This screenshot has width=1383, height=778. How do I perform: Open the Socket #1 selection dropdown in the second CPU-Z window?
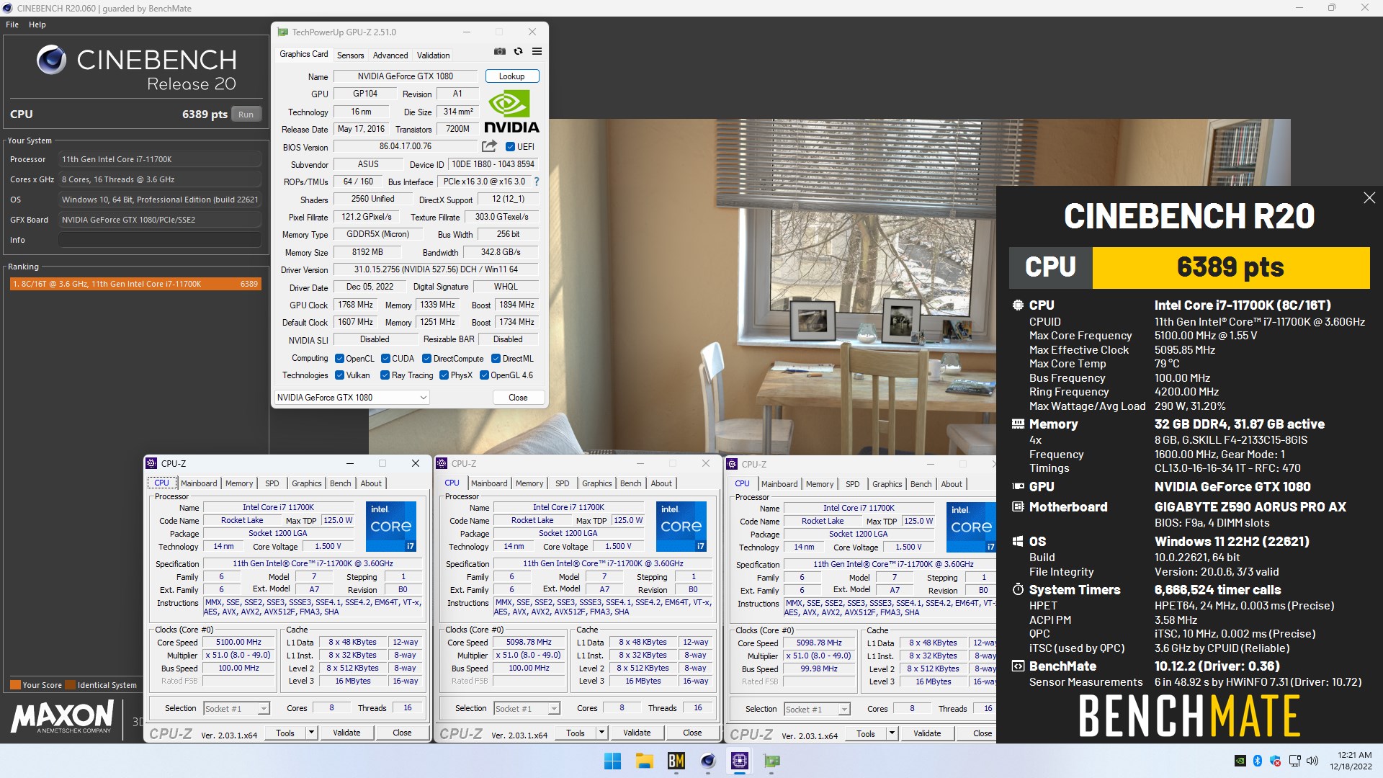(x=527, y=709)
